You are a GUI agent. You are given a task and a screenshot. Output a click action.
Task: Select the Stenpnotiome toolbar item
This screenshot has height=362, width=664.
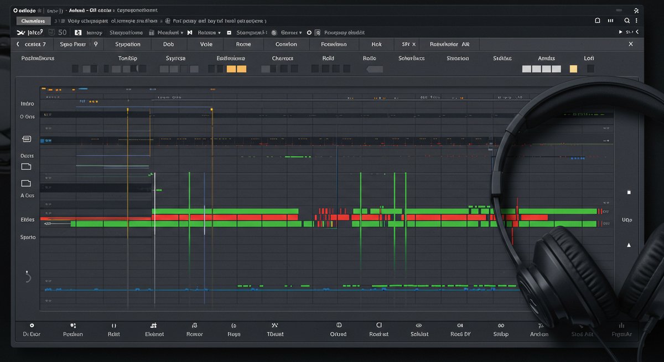126,33
